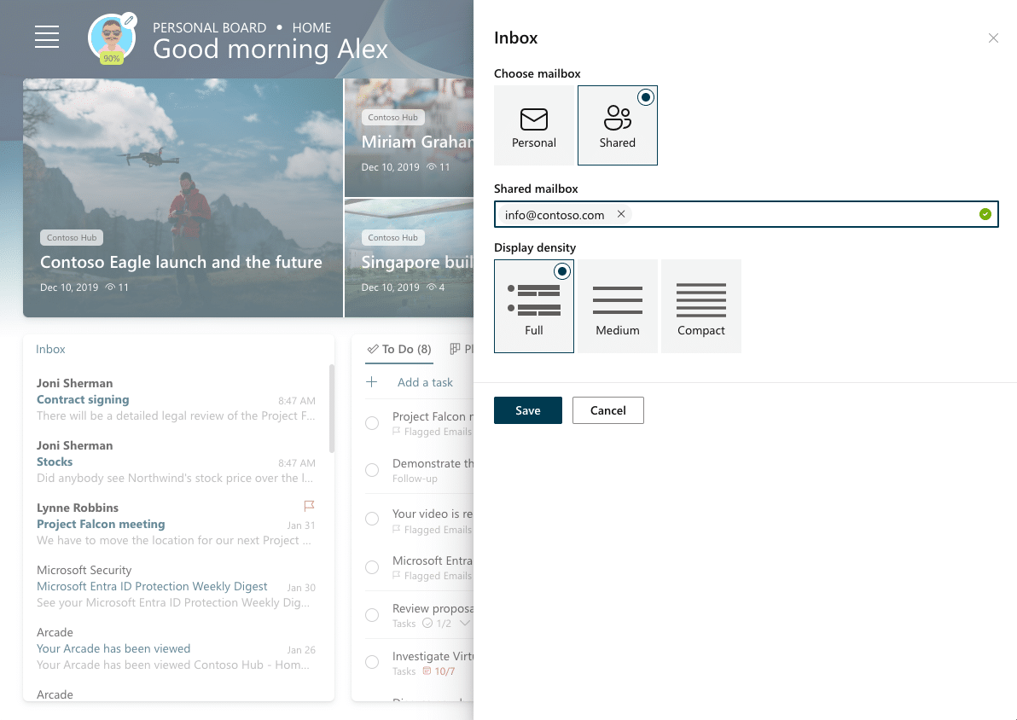The image size is (1017, 720).
Task: Open the Contract signing email from Joni Sherman
Action: (83, 399)
